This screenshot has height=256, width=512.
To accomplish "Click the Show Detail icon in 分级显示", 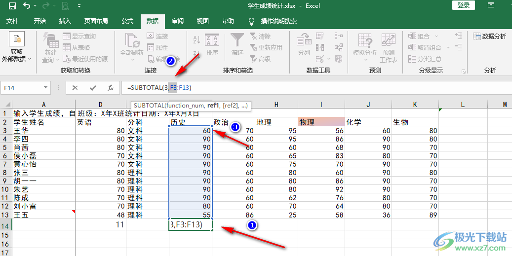I will 458,36.
